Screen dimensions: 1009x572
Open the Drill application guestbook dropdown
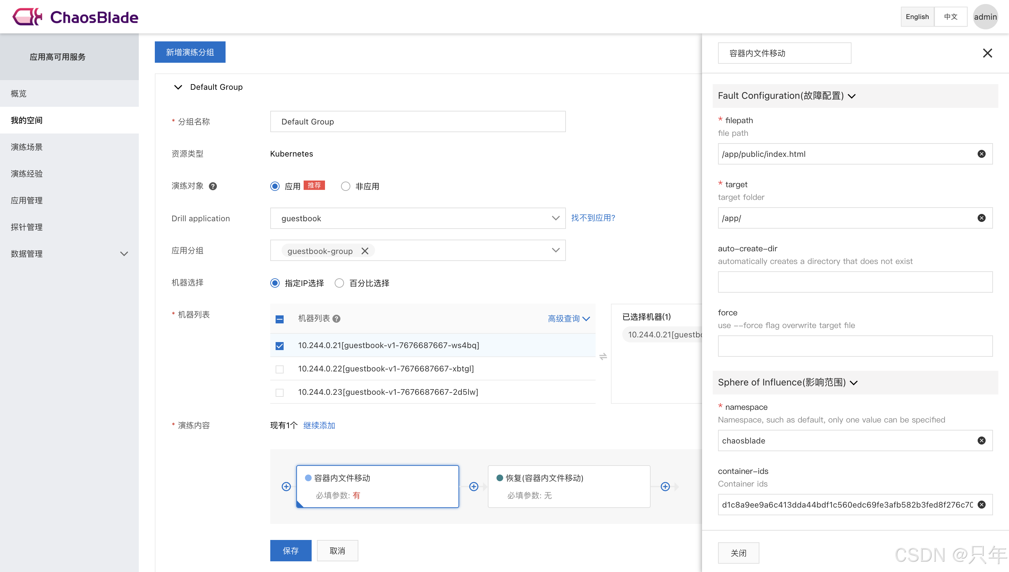click(417, 219)
